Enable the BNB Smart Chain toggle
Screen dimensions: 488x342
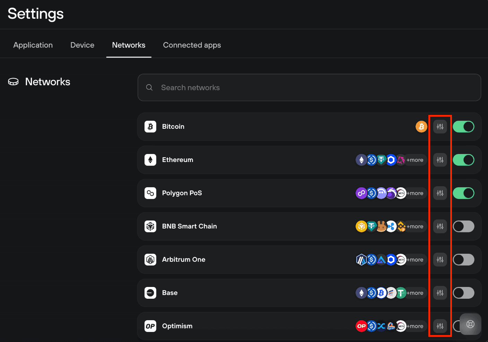pos(464,226)
